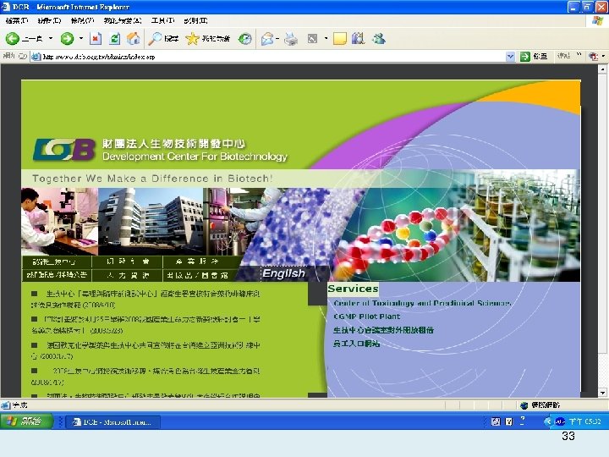Click the Links label on address bar
The height and width of the screenshot is (457, 609).
563,57
